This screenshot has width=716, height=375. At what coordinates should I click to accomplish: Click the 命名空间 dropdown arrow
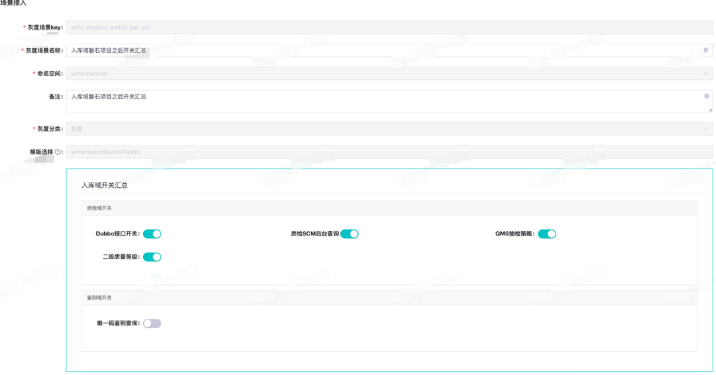(706, 73)
